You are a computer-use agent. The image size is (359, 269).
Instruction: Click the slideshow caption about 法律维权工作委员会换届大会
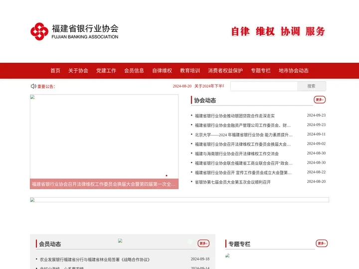[x=104, y=184]
